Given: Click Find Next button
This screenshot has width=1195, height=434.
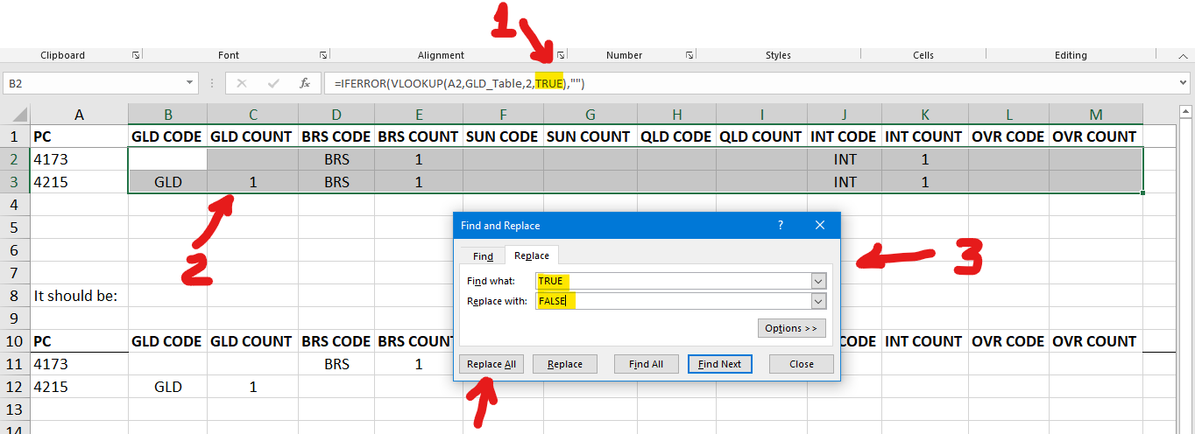Looking at the screenshot, I should (720, 364).
